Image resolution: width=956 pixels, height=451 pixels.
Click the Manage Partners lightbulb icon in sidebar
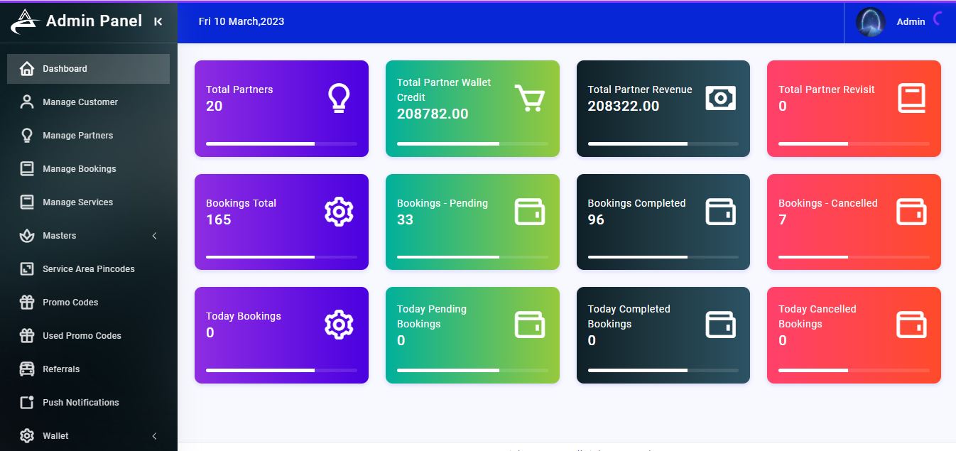[x=27, y=136]
